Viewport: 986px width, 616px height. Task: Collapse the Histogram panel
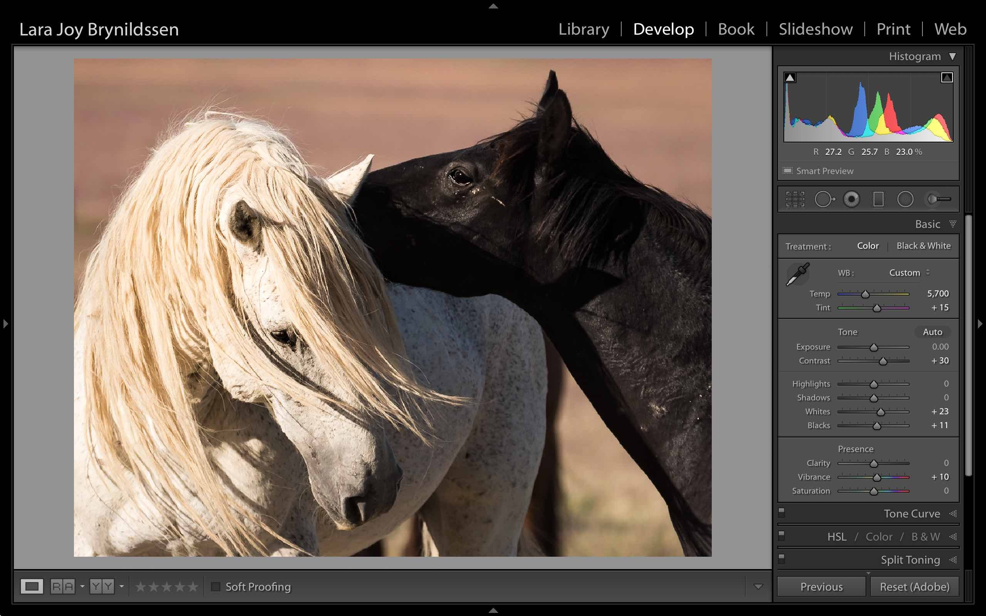tap(953, 56)
